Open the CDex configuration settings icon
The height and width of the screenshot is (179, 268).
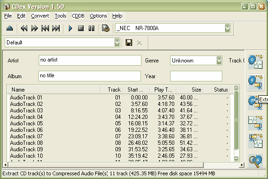[x=106, y=28]
